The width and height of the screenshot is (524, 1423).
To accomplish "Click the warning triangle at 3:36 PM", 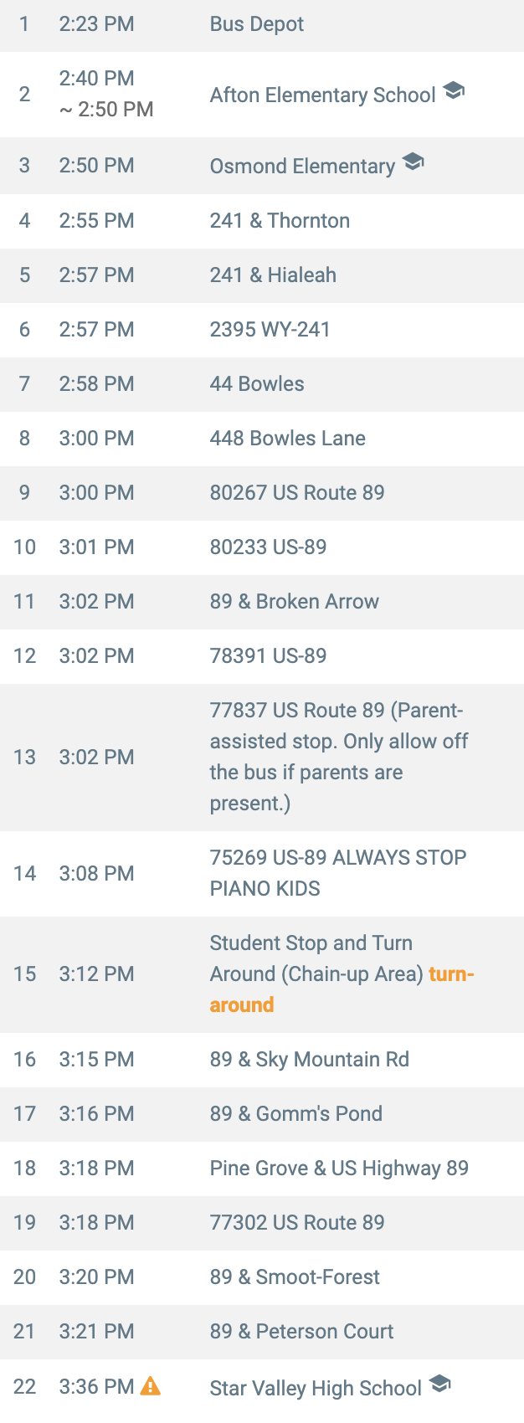I will tap(151, 1386).
